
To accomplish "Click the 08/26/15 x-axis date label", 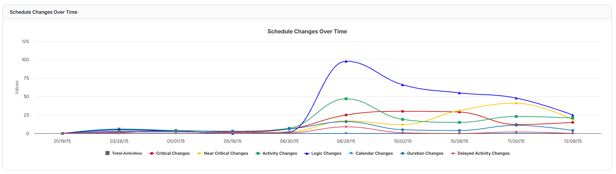I will [x=346, y=141].
